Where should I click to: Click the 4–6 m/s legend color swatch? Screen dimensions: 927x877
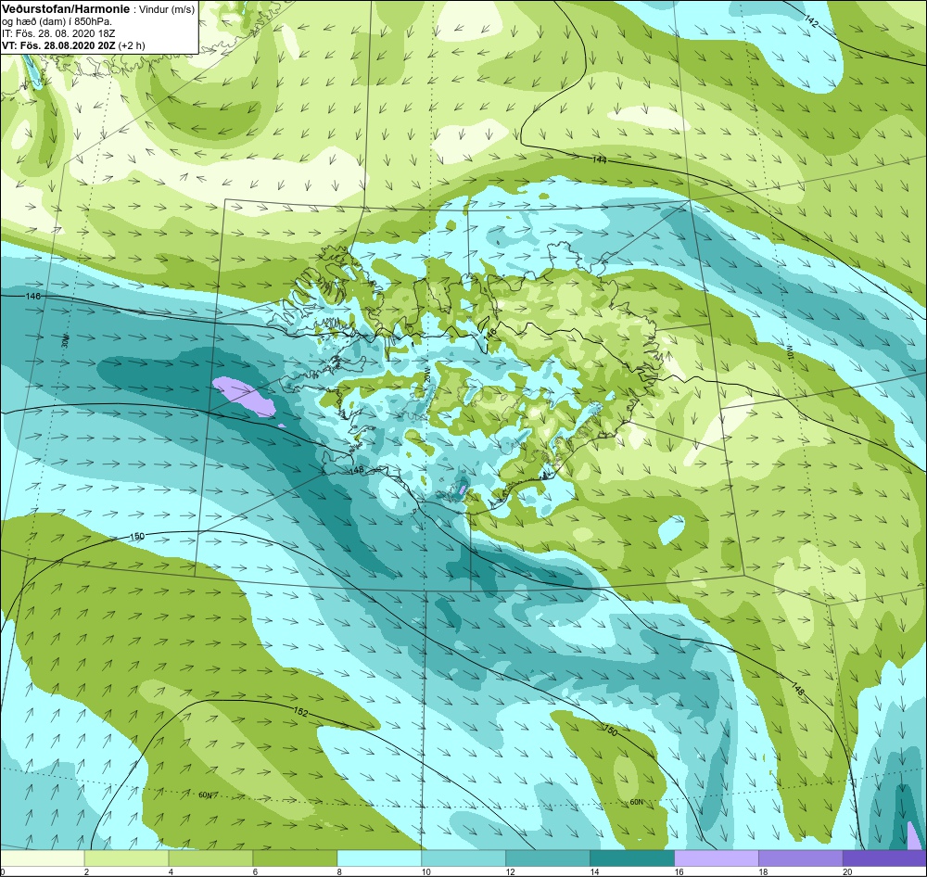210,858
